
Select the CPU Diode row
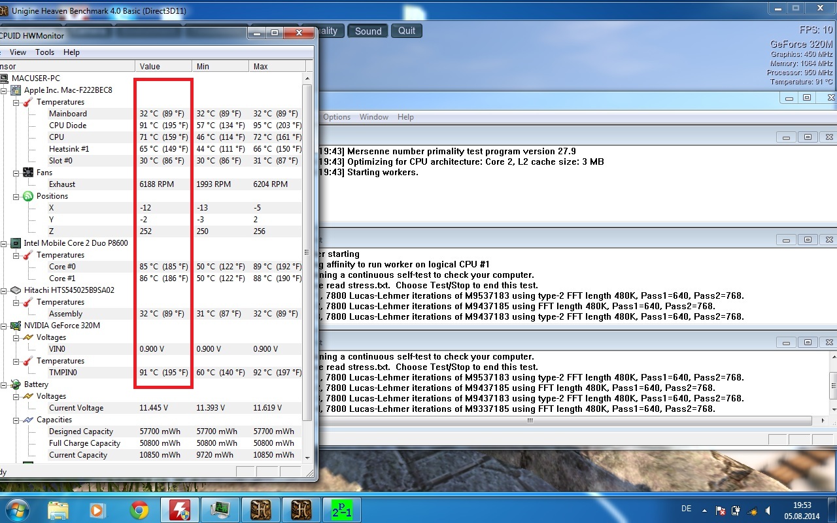(151, 126)
